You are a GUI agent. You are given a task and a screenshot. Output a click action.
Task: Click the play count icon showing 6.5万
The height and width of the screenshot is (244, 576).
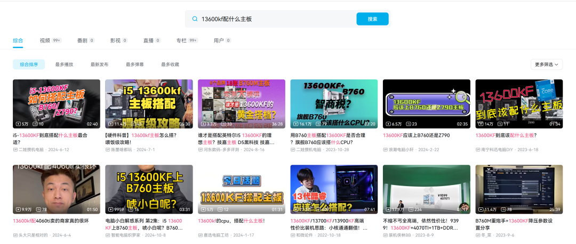[x=389, y=124]
